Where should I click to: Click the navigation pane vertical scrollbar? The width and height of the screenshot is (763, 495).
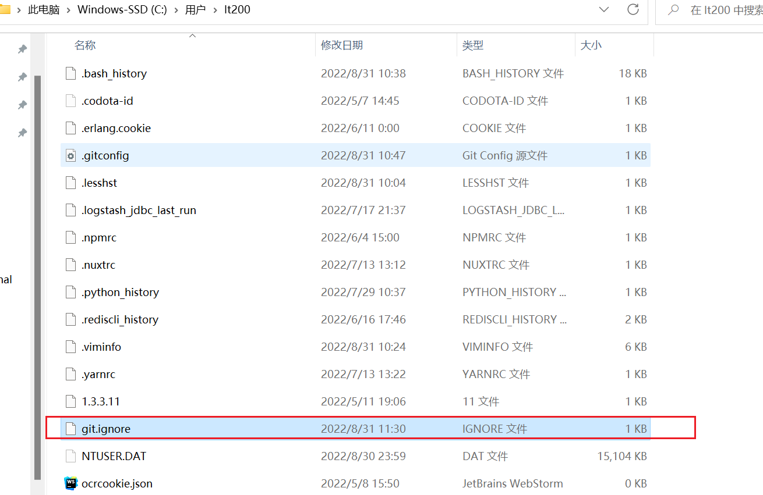38,277
